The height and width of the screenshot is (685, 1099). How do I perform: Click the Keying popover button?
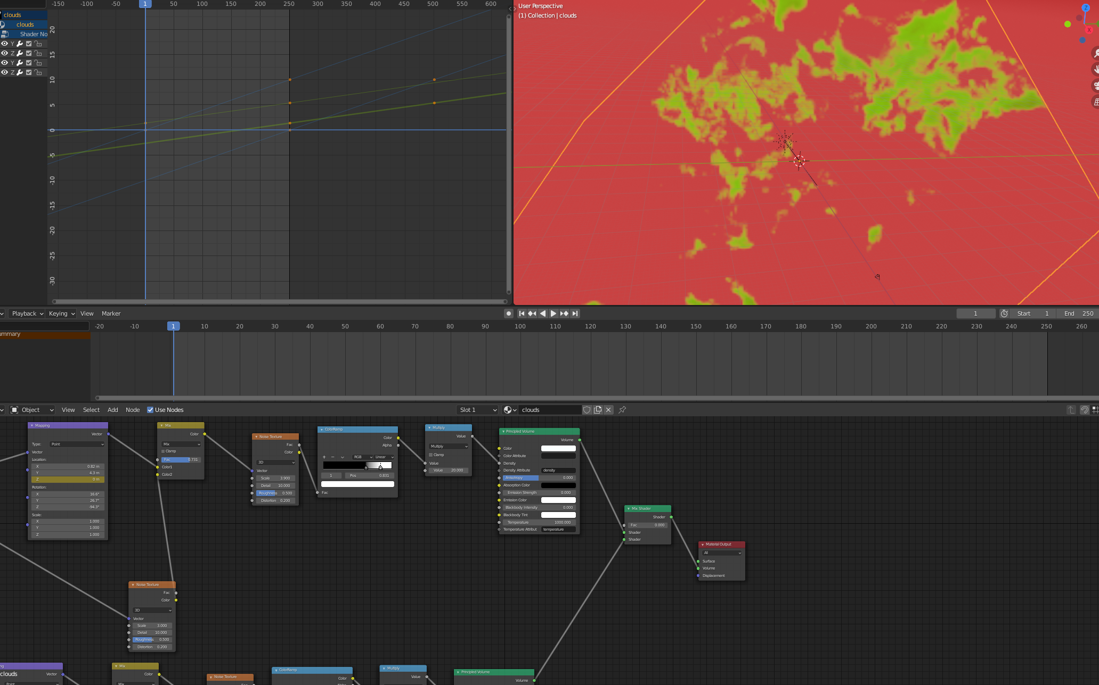(61, 313)
